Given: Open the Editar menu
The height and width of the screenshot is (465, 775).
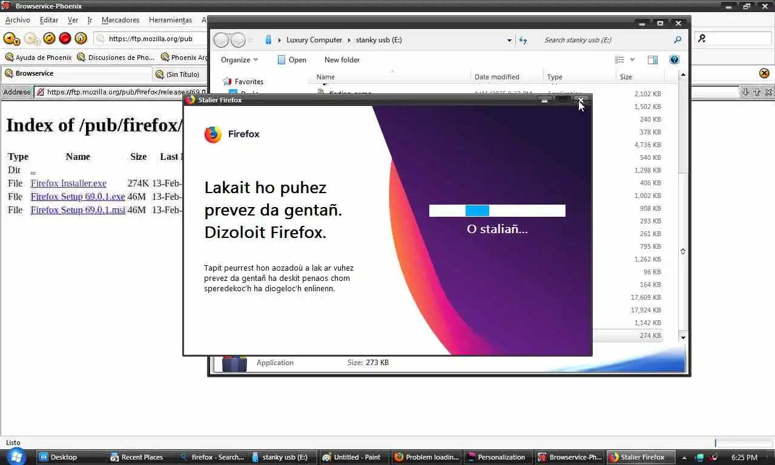Looking at the screenshot, I should click(x=49, y=20).
